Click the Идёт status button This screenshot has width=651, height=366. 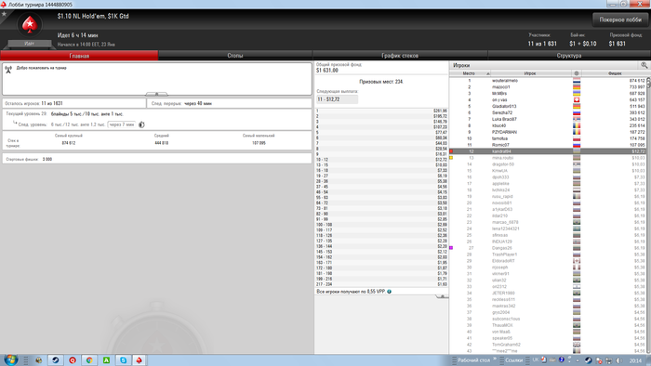coord(30,43)
